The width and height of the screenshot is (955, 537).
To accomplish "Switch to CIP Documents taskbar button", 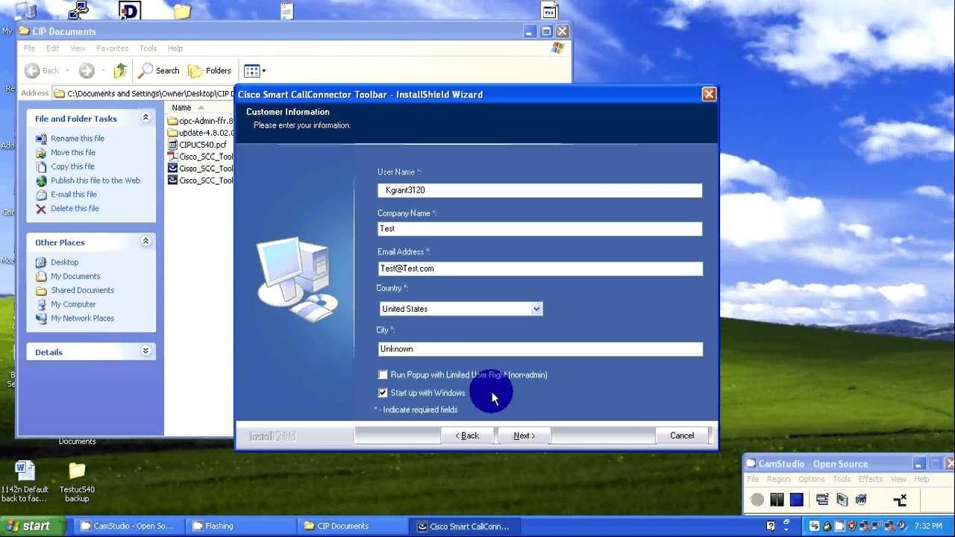I will [x=351, y=526].
